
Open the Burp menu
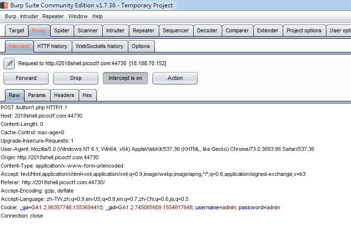click(10, 16)
